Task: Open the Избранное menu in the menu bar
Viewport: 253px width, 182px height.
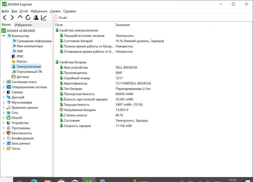Action: (39, 11)
